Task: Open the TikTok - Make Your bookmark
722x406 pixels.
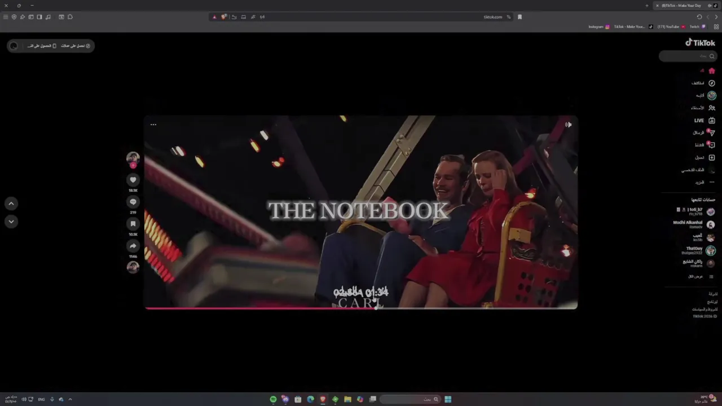Action: pyautogui.click(x=633, y=27)
